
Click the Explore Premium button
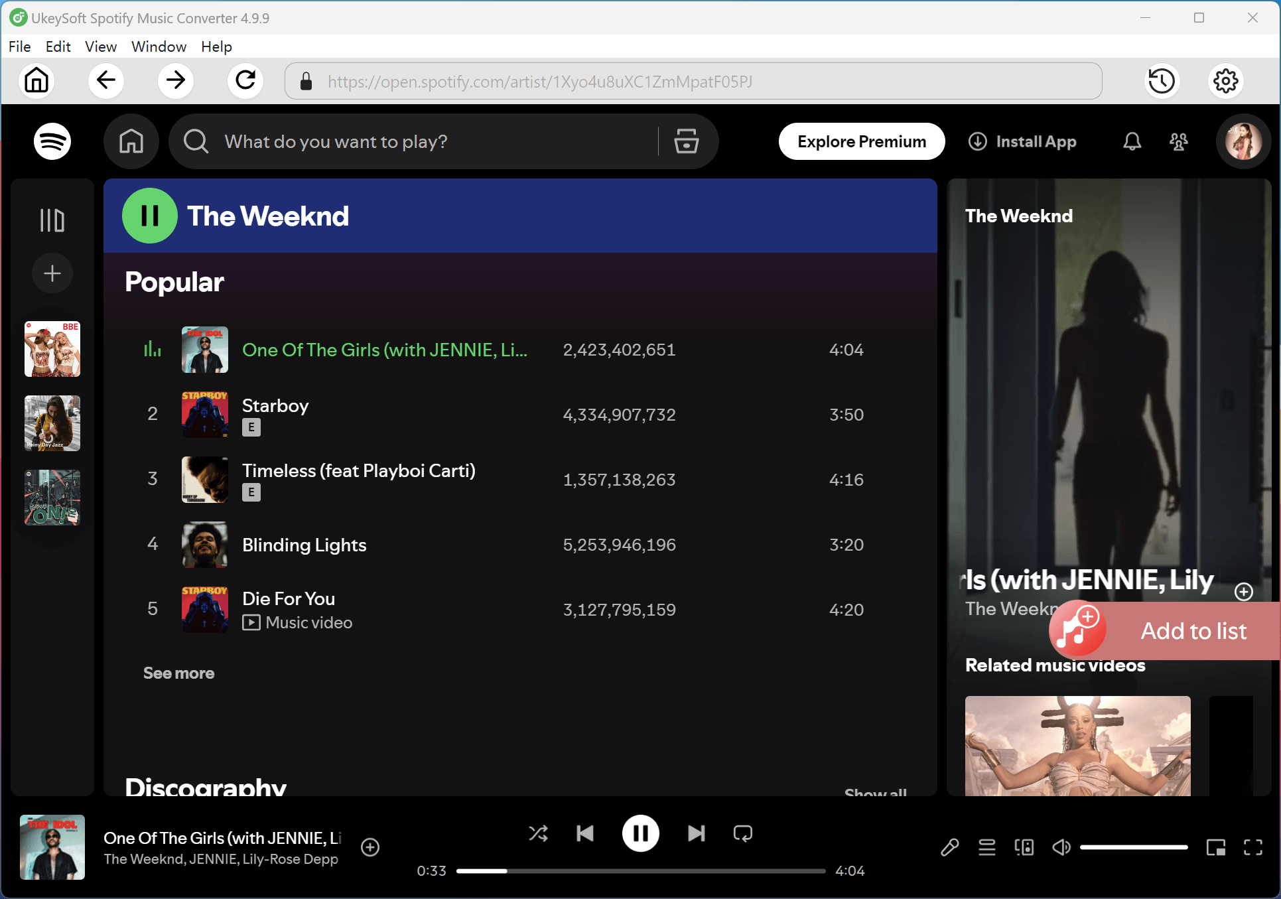[861, 141]
